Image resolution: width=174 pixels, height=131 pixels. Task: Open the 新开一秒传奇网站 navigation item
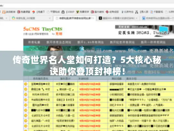153,42
